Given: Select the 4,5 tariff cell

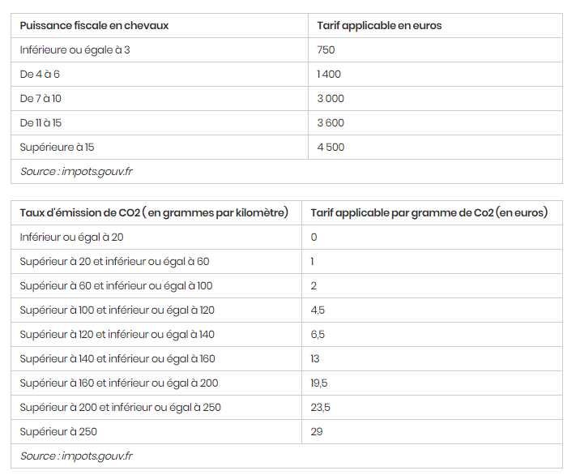Looking at the screenshot, I should [318, 310].
